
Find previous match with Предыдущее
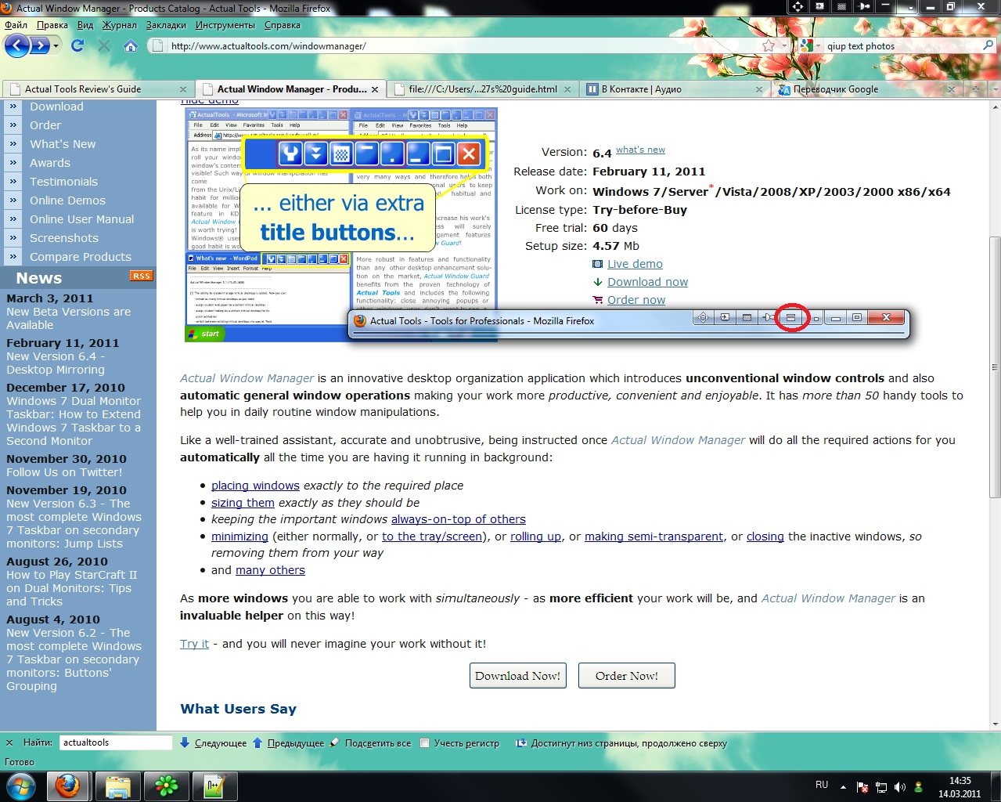tap(288, 743)
